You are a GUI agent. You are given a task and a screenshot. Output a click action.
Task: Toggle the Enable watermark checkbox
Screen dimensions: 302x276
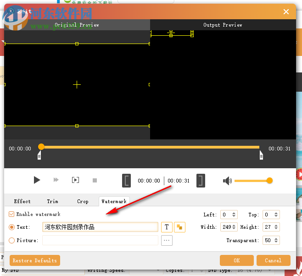pos(11,214)
